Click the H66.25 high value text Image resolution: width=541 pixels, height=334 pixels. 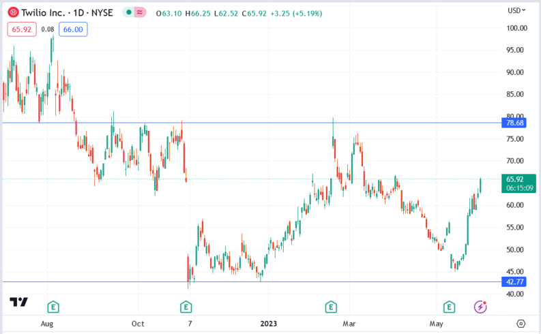(x=198, y=14)
